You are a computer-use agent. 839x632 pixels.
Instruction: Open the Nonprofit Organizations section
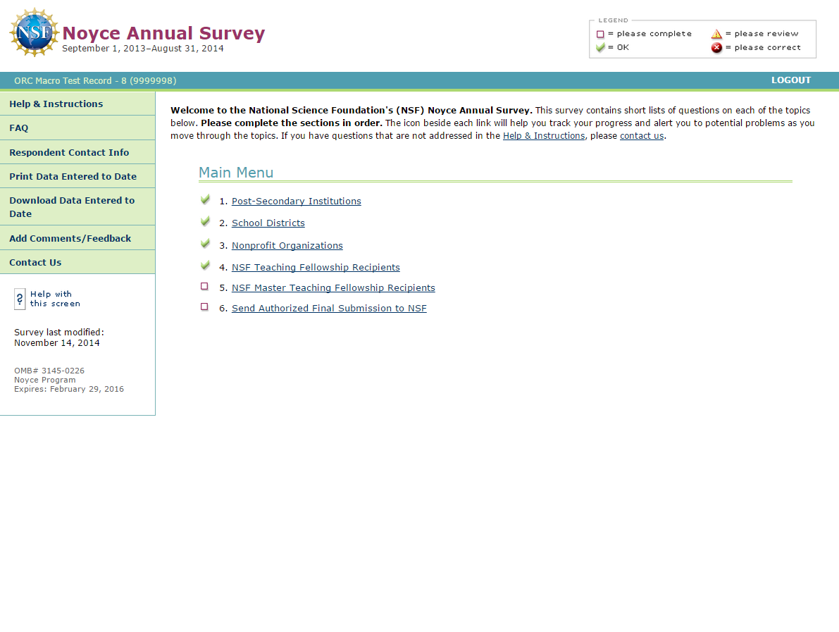pyautogui.click(x=287, y=246)
